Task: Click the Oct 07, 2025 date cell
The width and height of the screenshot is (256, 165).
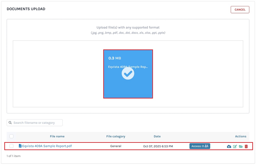Action: (x=158, y=146)
